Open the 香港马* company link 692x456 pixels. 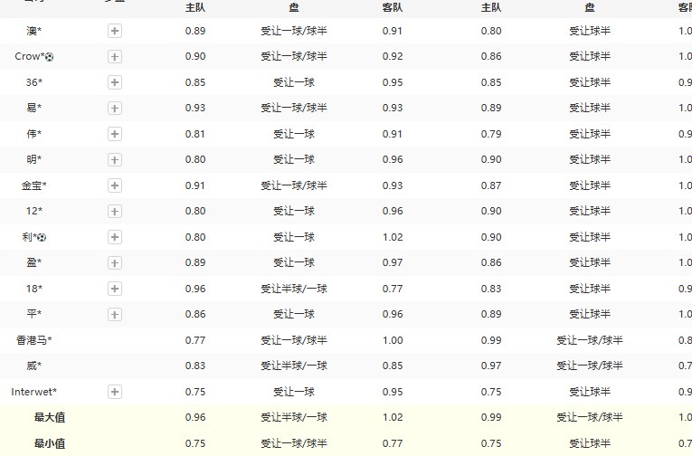tap(33, 340)
